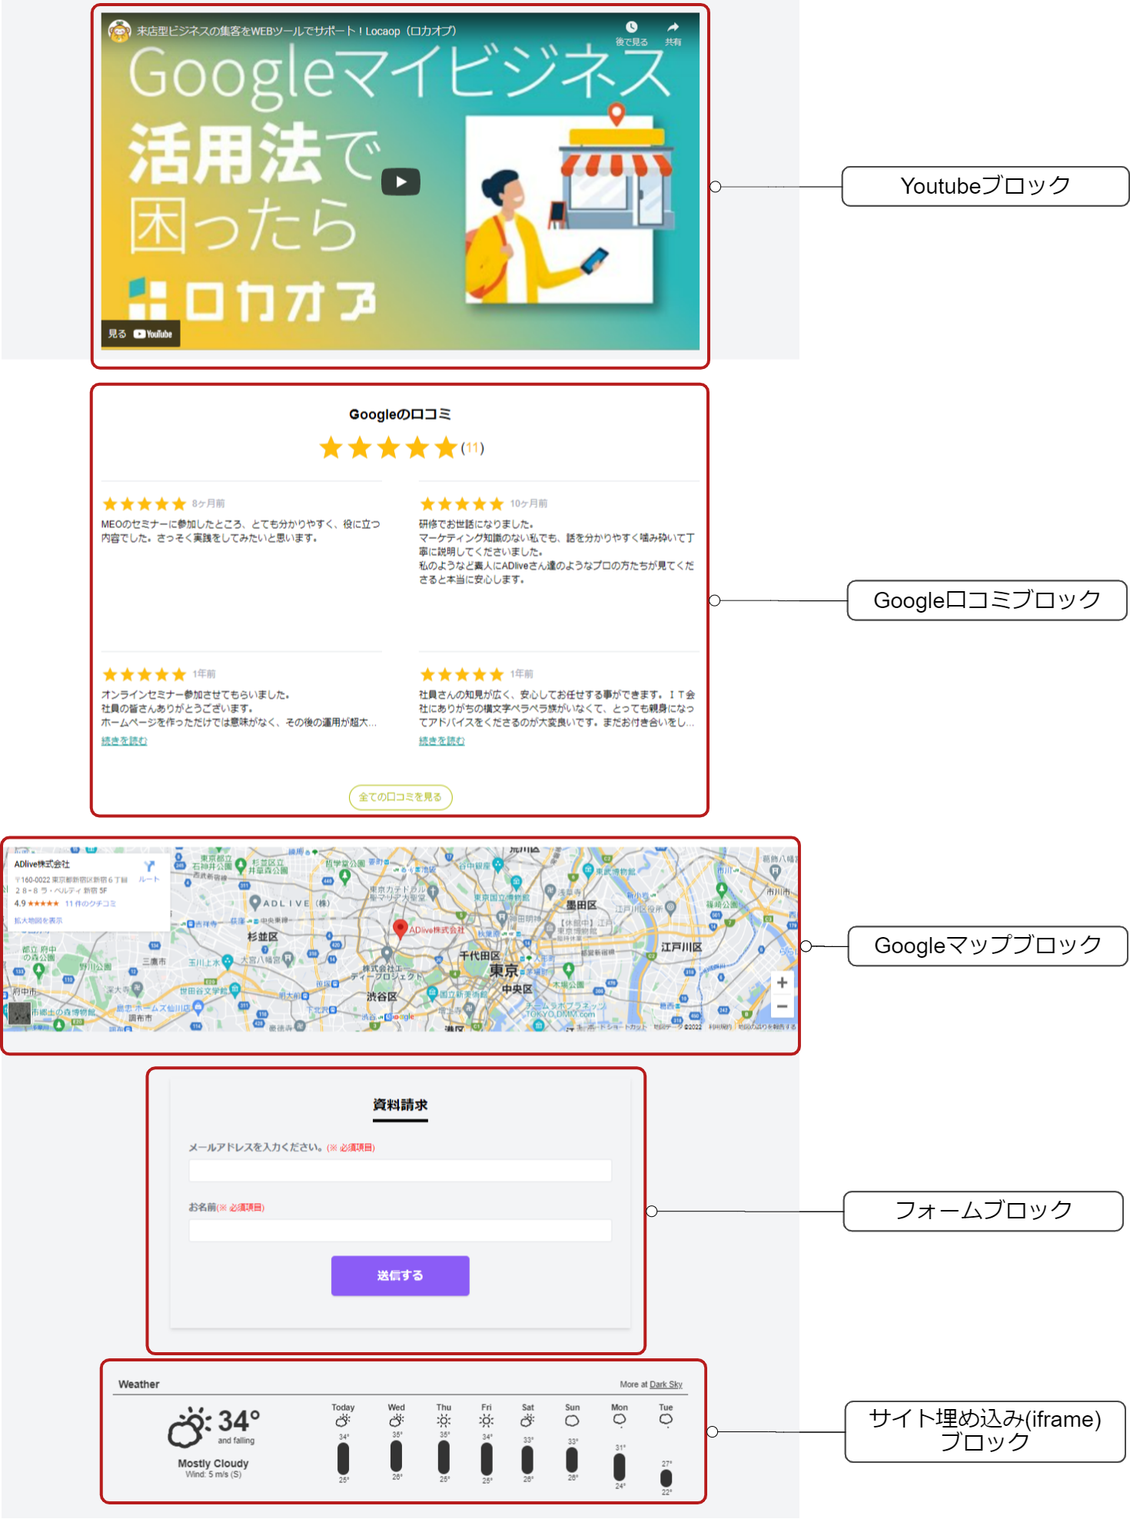Click the 全ての口コミを見る button
This screenshot has height=1519, width=1130.
400,797
